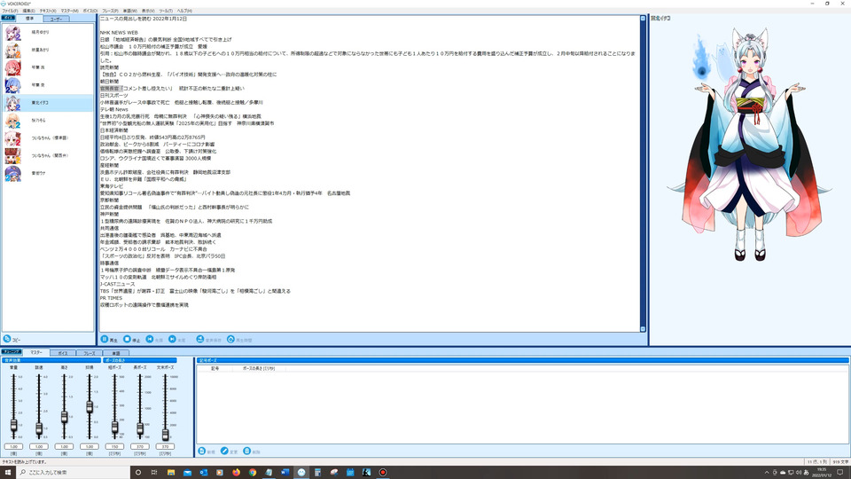Image resolution: width=851 pixels, height=479 pixels.
Task: Start playback with the 再生 button
Action: pos(109,340)
